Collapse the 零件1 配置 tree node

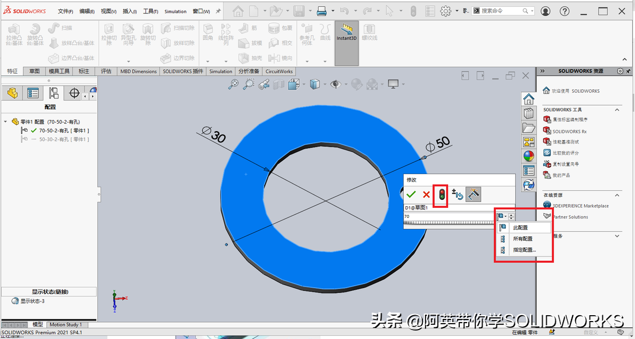tap(5, 121)
